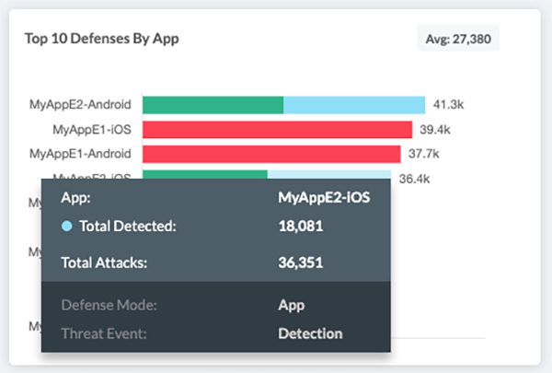The height and width of the screenshot is (373, 552).
Task: Click the 36,351 Total Attacks value
Action: tap(299, 262)
